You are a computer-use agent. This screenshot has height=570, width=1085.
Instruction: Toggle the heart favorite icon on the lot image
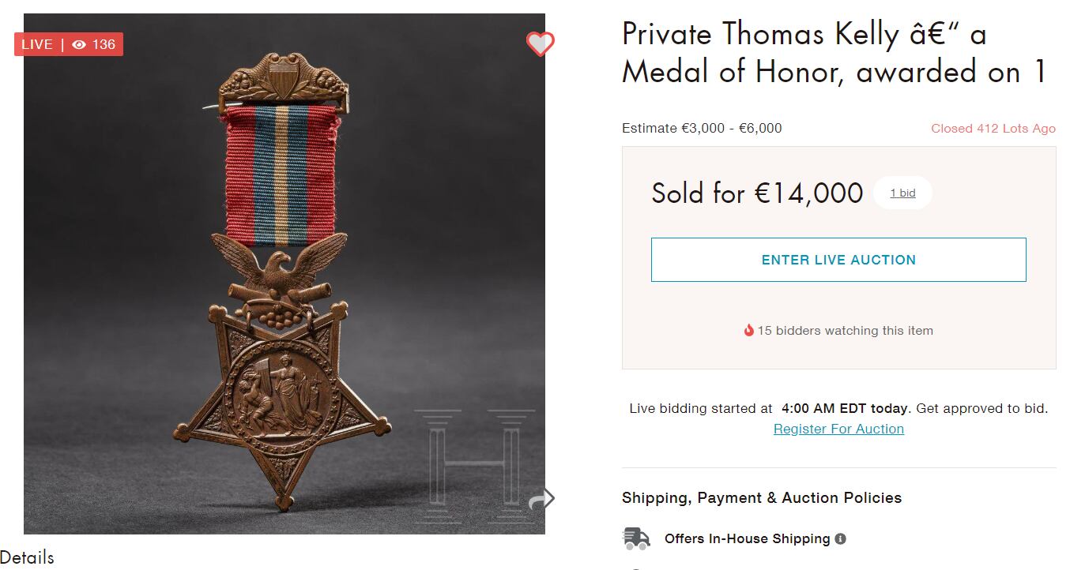541,44
